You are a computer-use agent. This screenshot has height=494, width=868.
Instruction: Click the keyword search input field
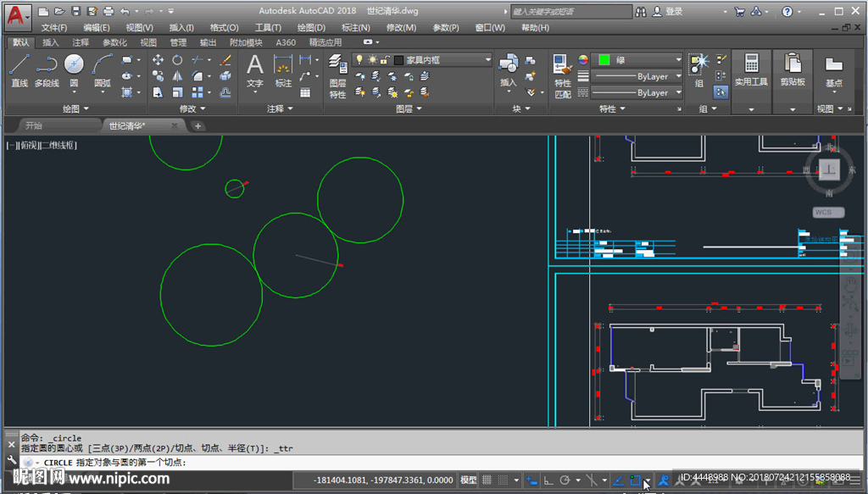570,12
